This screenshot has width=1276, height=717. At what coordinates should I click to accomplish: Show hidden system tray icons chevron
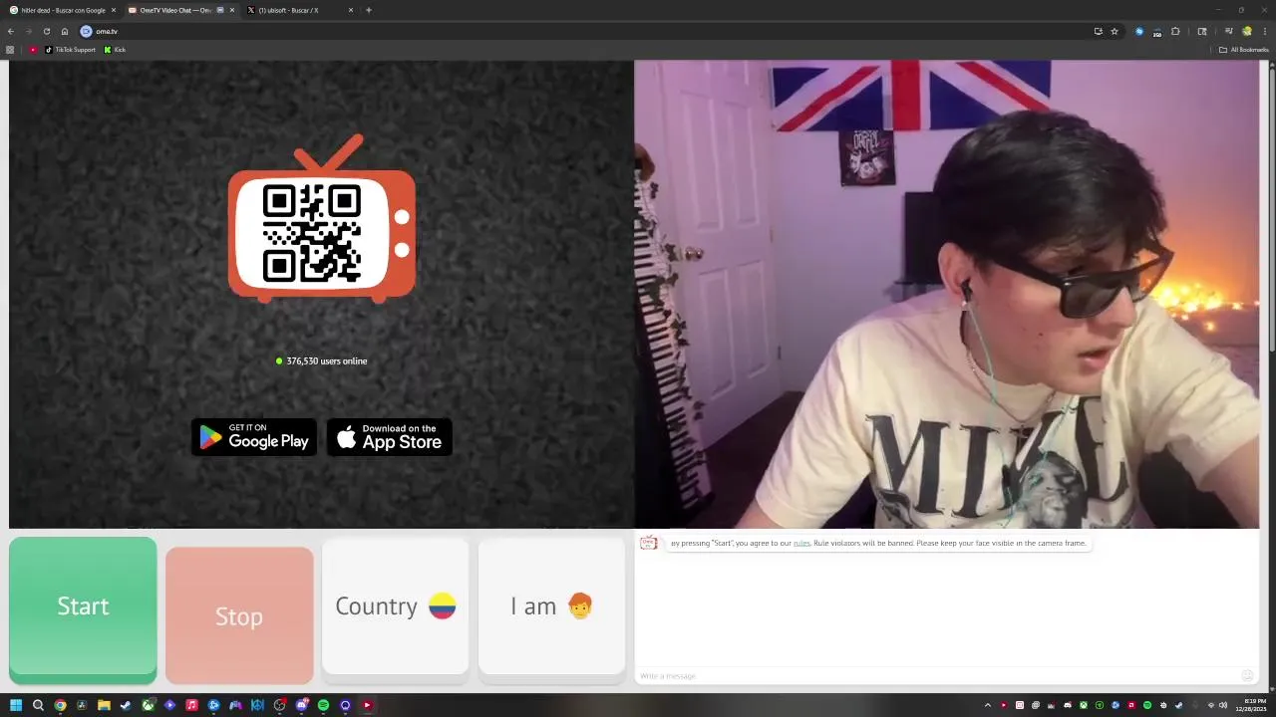[987, 705]
